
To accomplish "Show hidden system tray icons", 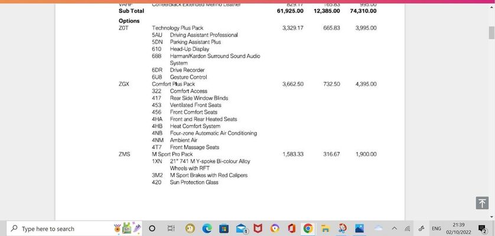I will (395, 228).
